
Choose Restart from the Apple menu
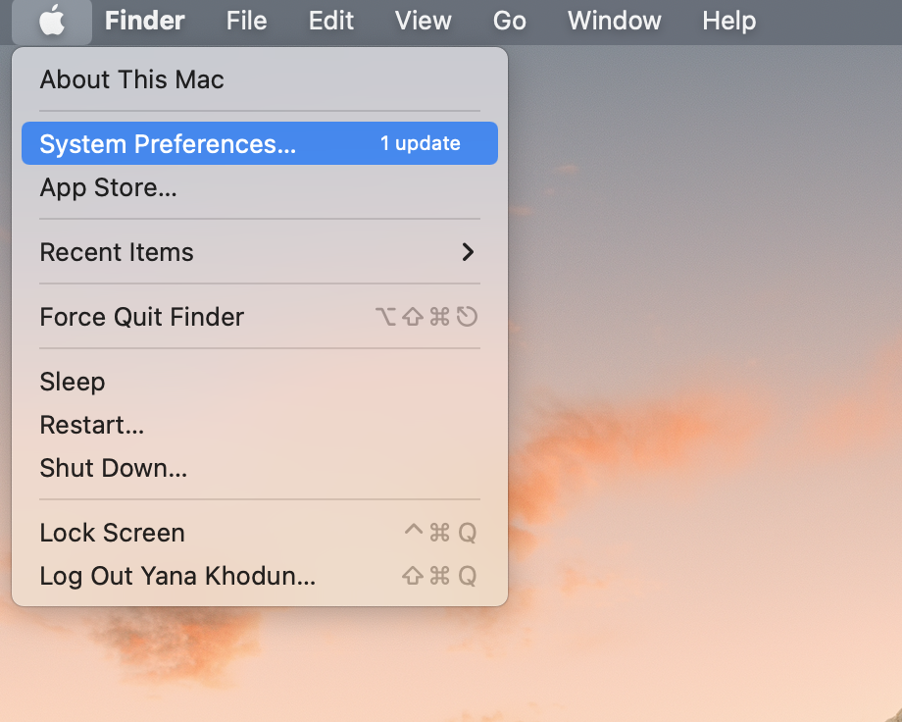click(x=260, y=425)
